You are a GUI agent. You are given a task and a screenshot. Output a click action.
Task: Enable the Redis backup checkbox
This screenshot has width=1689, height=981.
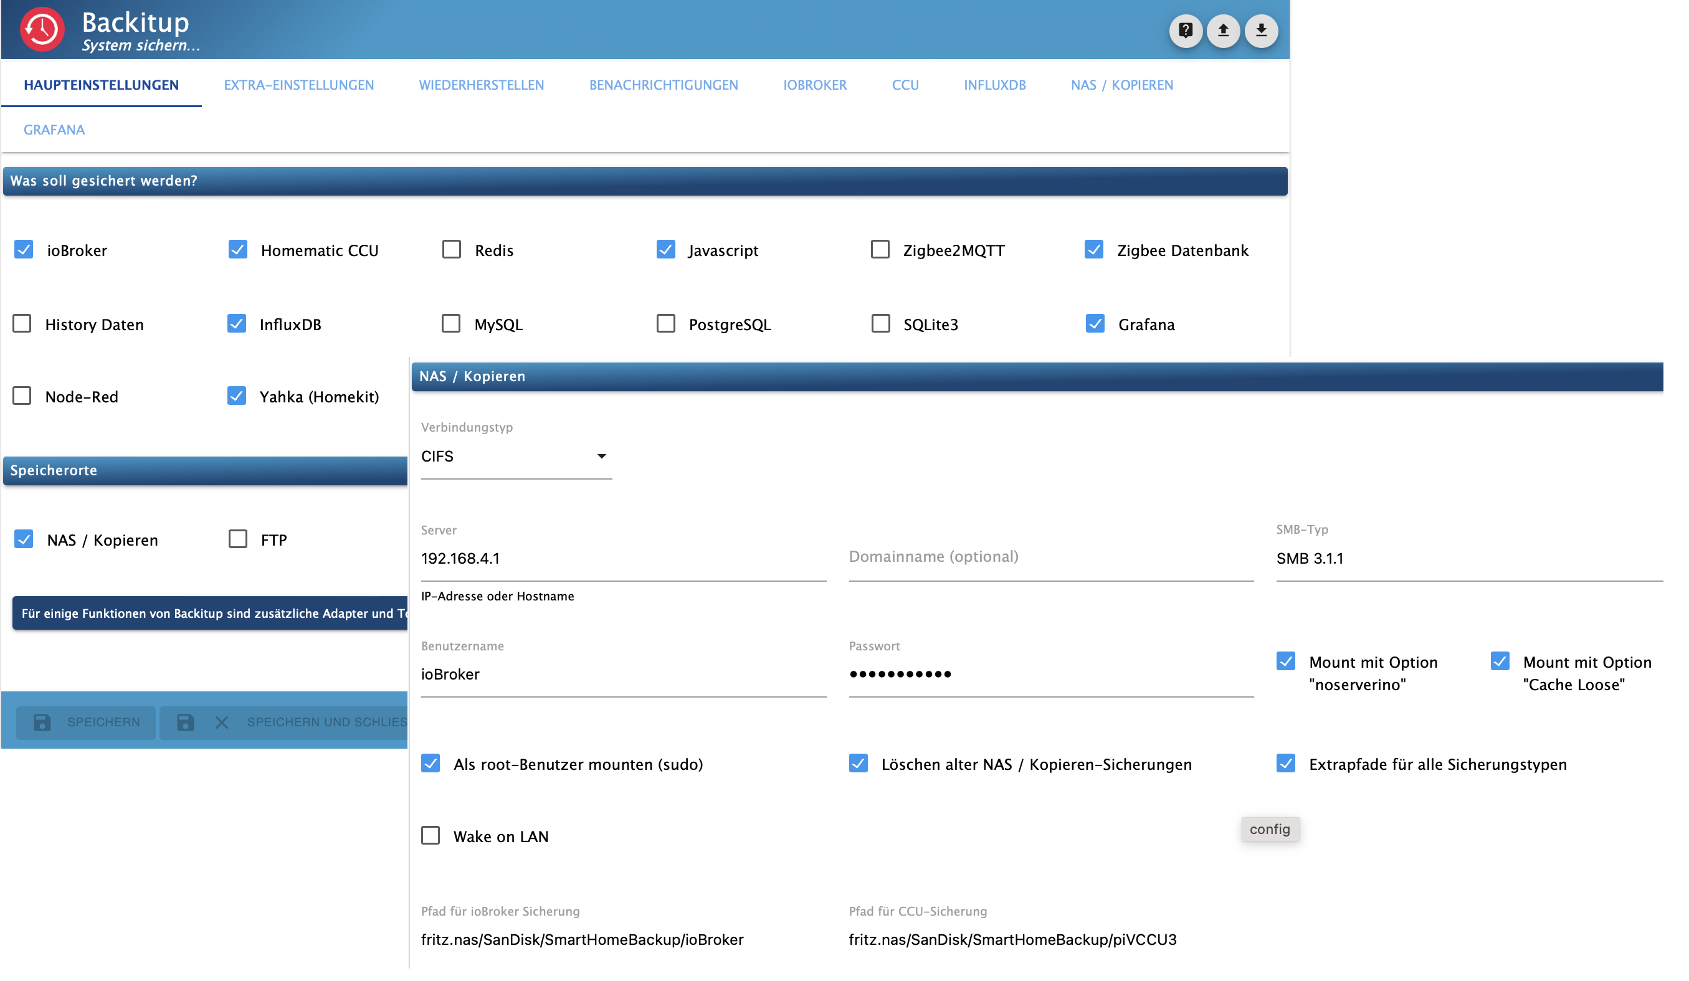click(x=452, y=250)
